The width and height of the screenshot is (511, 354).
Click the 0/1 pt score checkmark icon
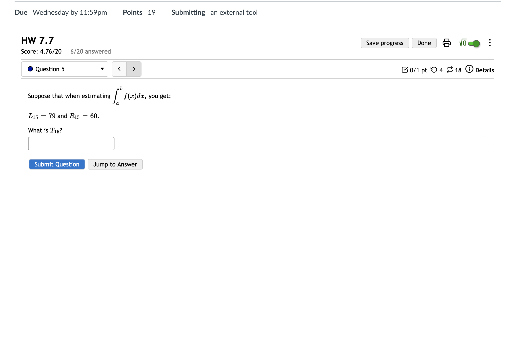point(405,70)
